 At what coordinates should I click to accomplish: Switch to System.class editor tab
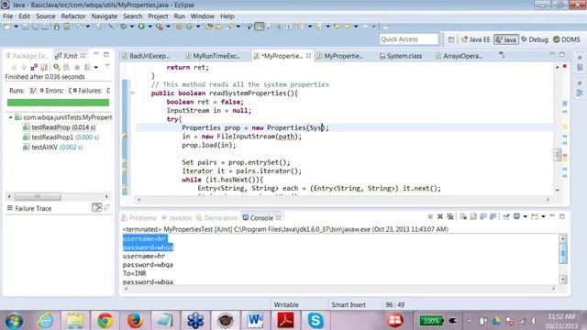[401, 56]
